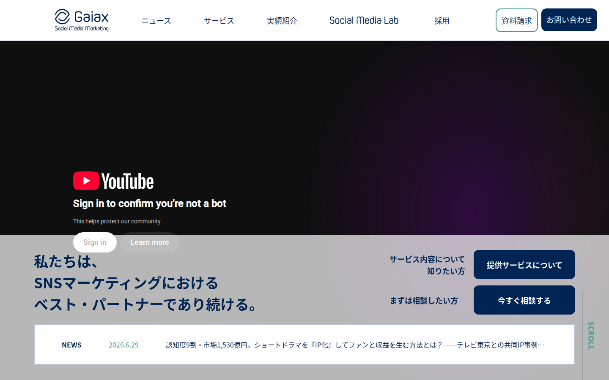This screenshot has height=380, width=609.
Task: Click the news date 2026.6.29
Action: (x=123, y=345)
